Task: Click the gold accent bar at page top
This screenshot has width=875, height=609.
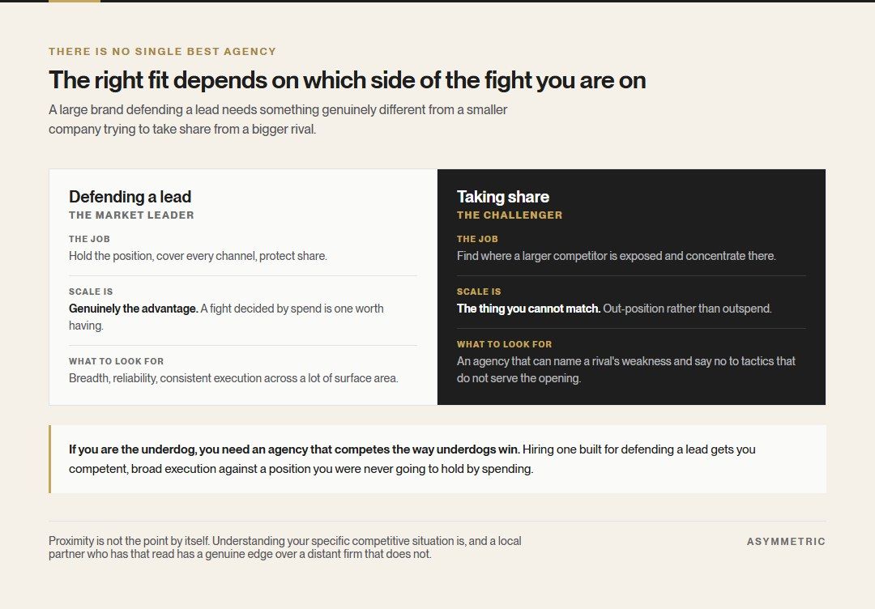Action: (75, 1)
